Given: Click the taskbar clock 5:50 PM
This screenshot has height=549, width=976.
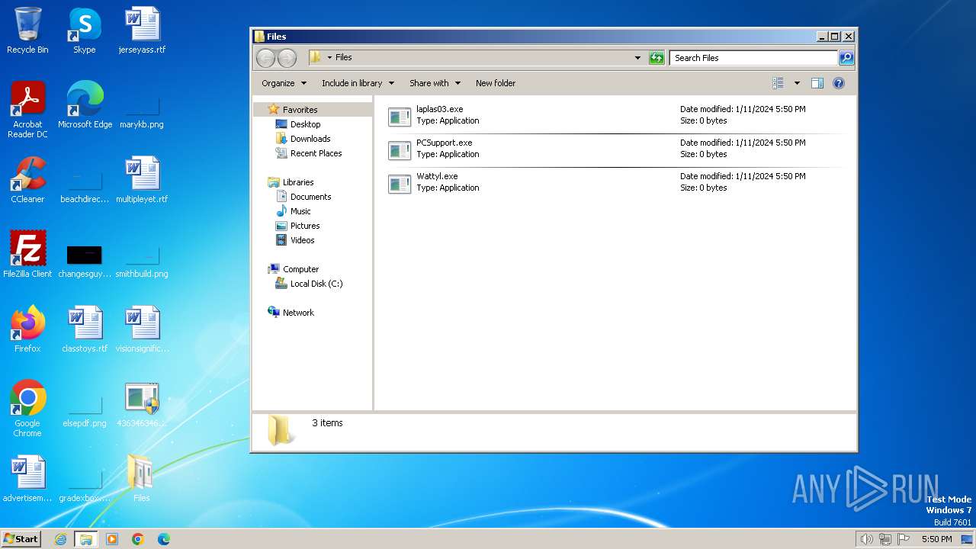Looking at the screenshot, I should pos(936,539).
